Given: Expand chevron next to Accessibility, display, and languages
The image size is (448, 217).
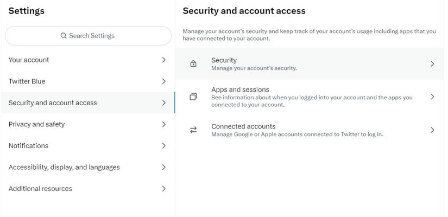Looking at the screenshot, I should pos(163,167).
